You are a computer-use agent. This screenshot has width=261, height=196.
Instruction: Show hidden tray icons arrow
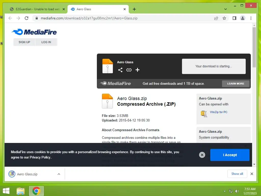pyautogui.click(x=225, y=191)
